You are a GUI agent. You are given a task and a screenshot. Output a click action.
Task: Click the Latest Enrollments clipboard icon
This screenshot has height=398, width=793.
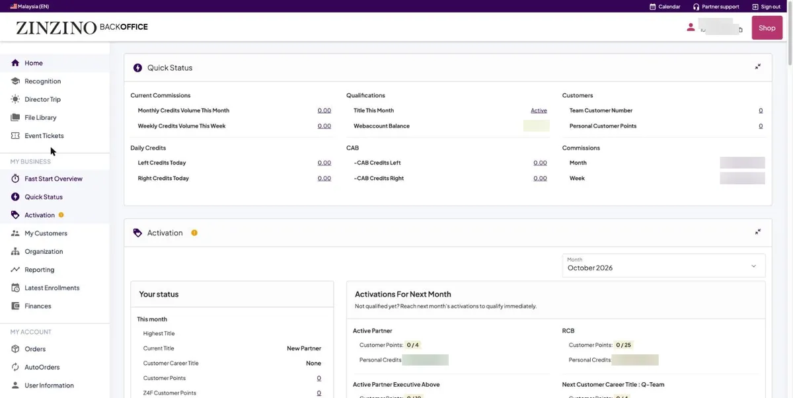(15, 288)
